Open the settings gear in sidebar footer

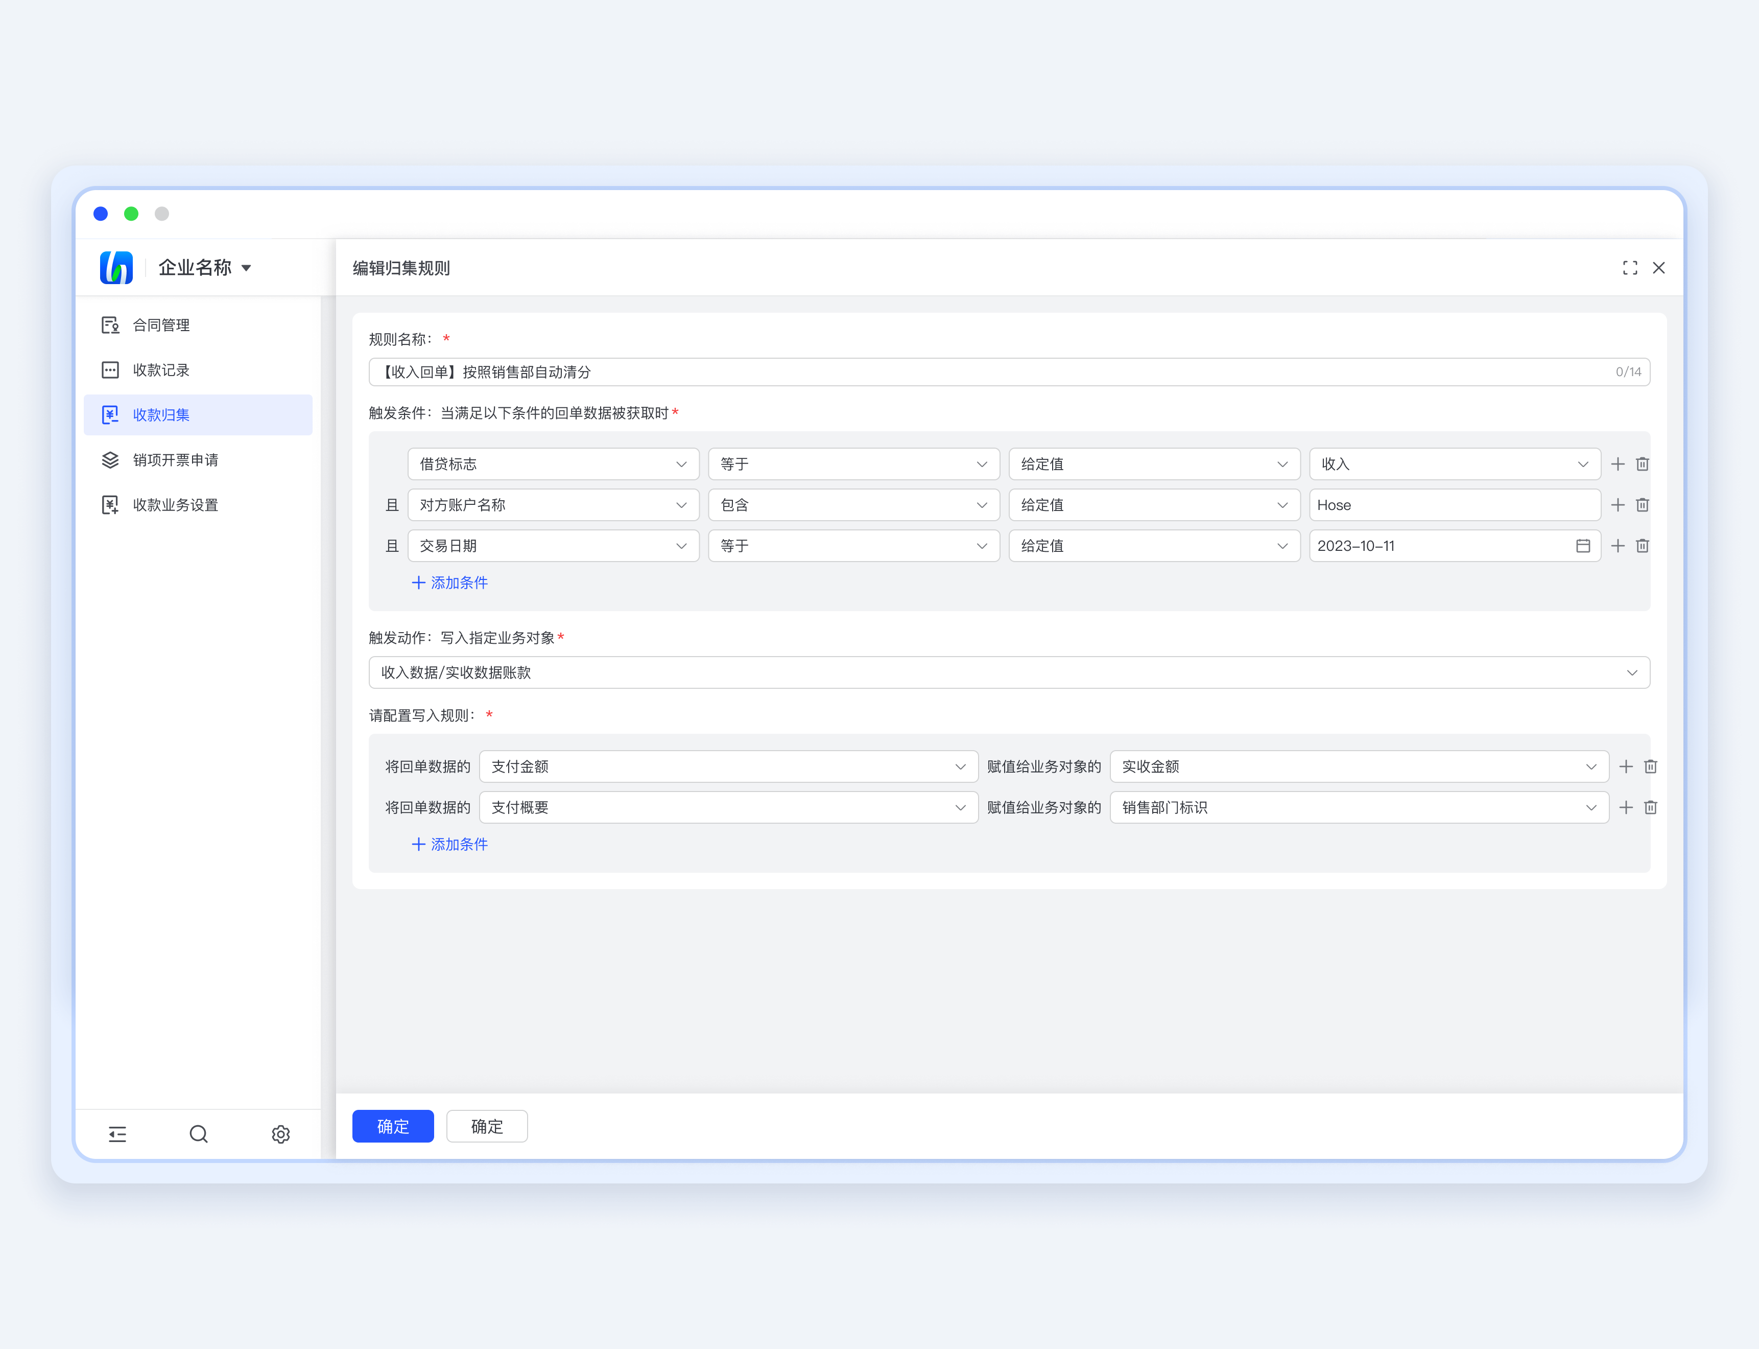(280, 1134)
